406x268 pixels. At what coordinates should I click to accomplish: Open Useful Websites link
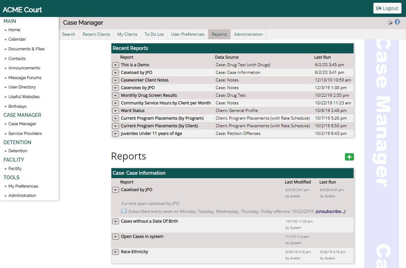(24, 96)
